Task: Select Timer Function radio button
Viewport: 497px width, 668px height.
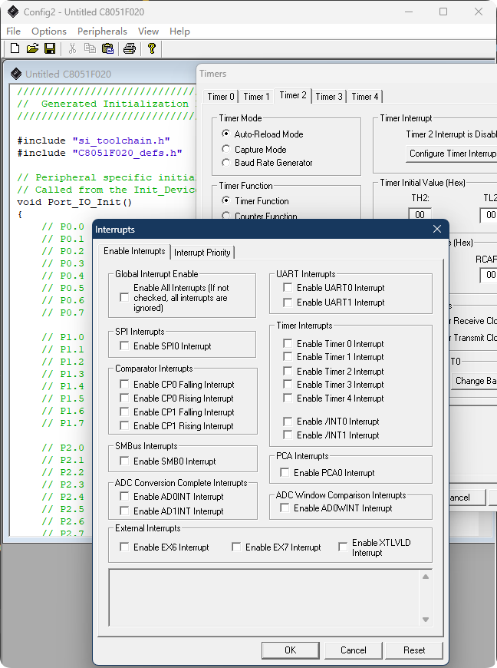Action: (226, 200)
